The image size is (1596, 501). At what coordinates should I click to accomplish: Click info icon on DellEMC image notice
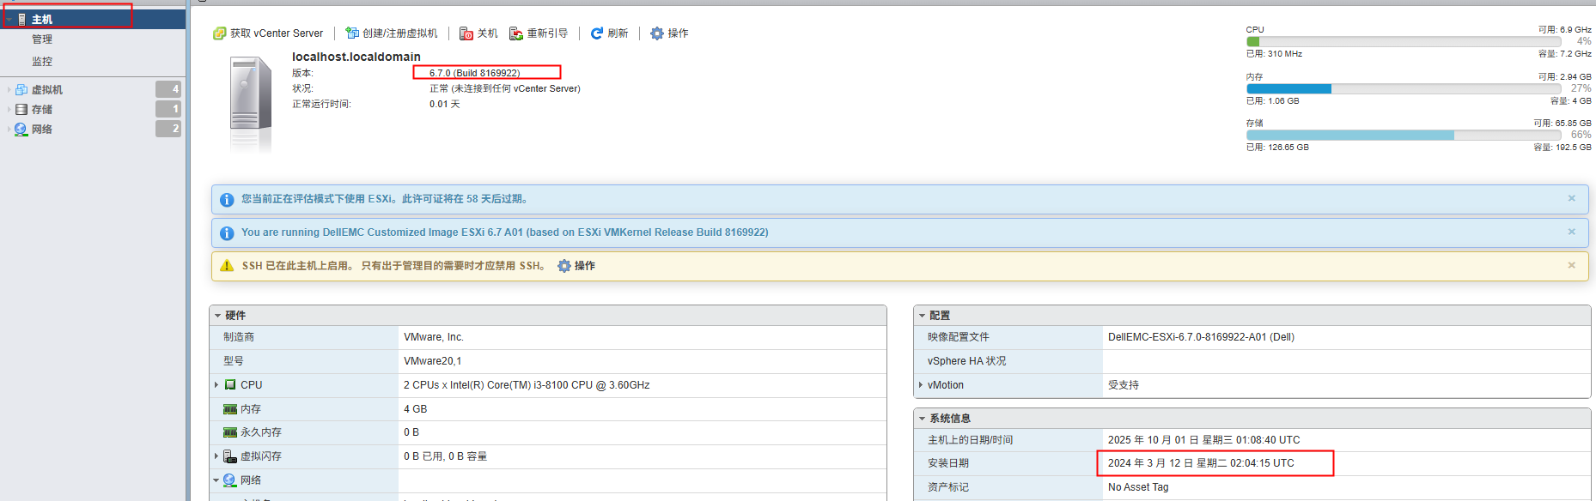pyautogui.click(x=227, y=233)
